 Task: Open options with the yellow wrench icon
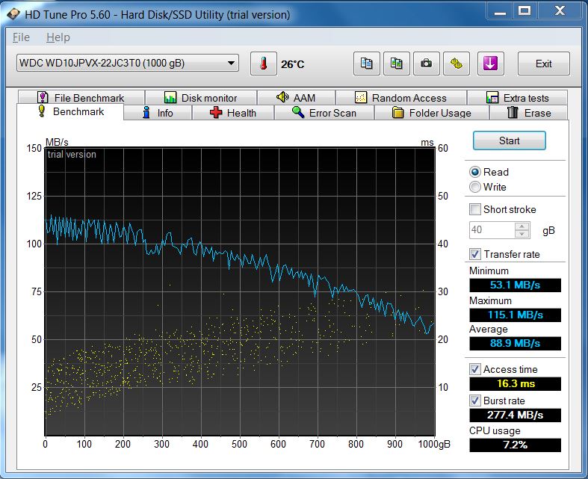pos(456,64)
